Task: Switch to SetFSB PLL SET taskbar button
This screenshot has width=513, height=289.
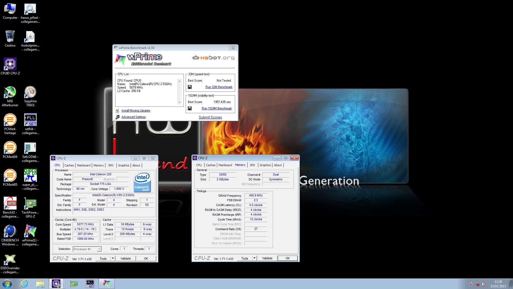Action: click(x=90, y=284)
